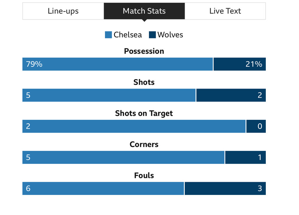The image size is (299, 215).
Task: Select Chelsea's 5 shots bar segment
Action: click(x=109, y=95)
